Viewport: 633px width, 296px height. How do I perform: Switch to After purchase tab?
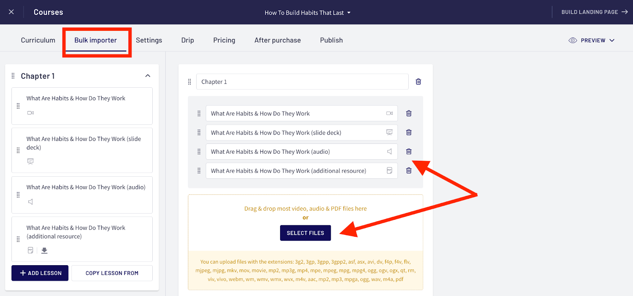tap(277, 40)
